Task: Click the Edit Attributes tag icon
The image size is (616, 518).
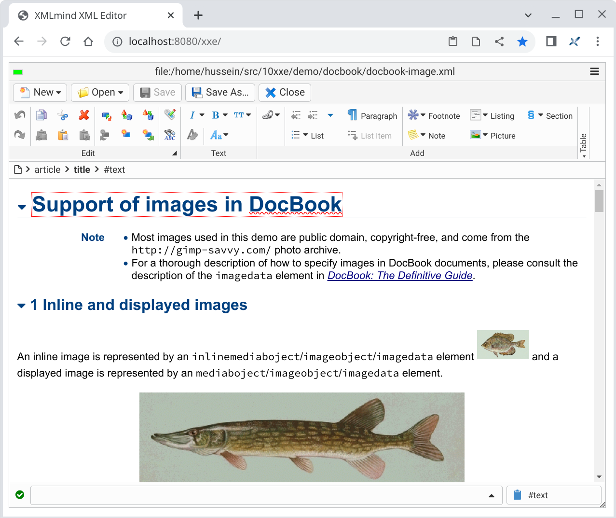Action: pyautogui.click(x=170, y=115)
